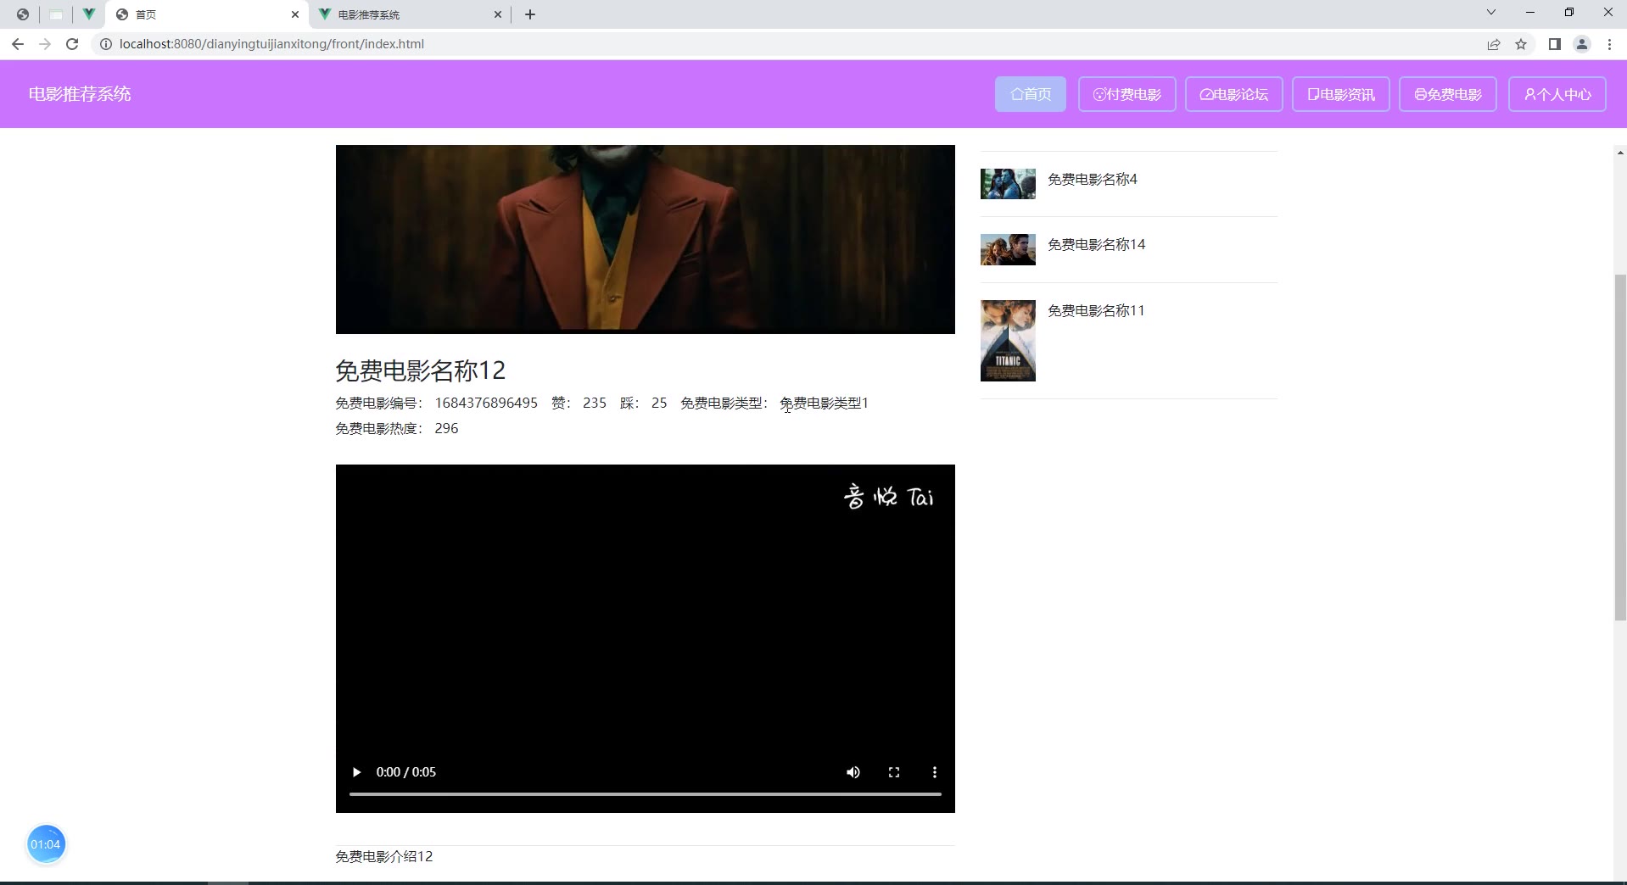This screenshot has width=1627, height=885.
Task: Go forward in browser history
Action: pyautogui.click(x=45, y=44)
